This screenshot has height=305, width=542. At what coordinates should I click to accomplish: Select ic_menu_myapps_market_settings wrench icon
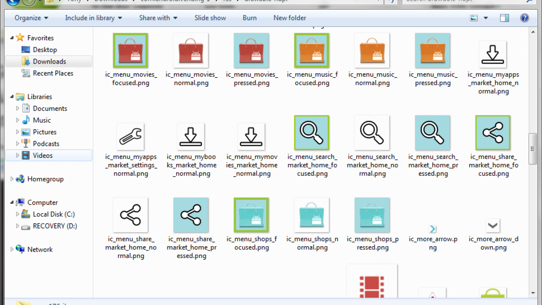click(x=131, y=136)
